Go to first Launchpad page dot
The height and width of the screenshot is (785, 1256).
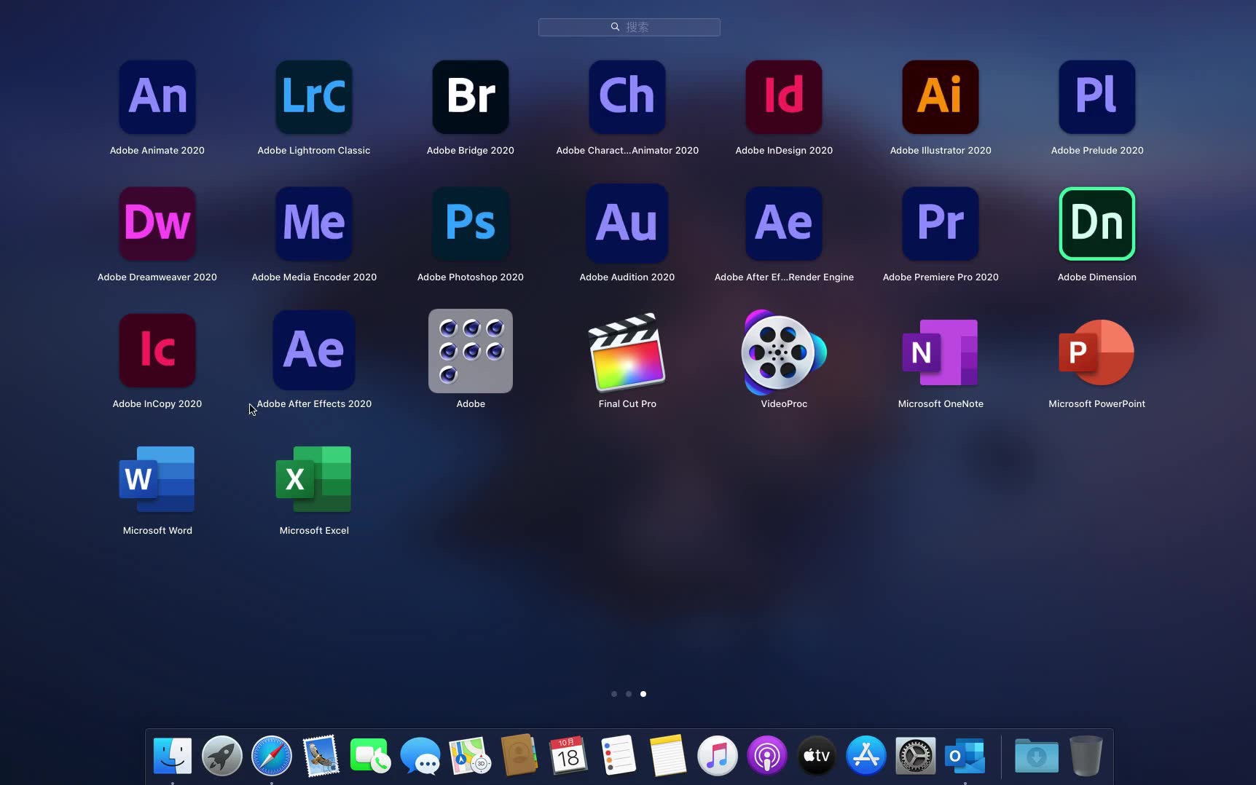point(614,694)
